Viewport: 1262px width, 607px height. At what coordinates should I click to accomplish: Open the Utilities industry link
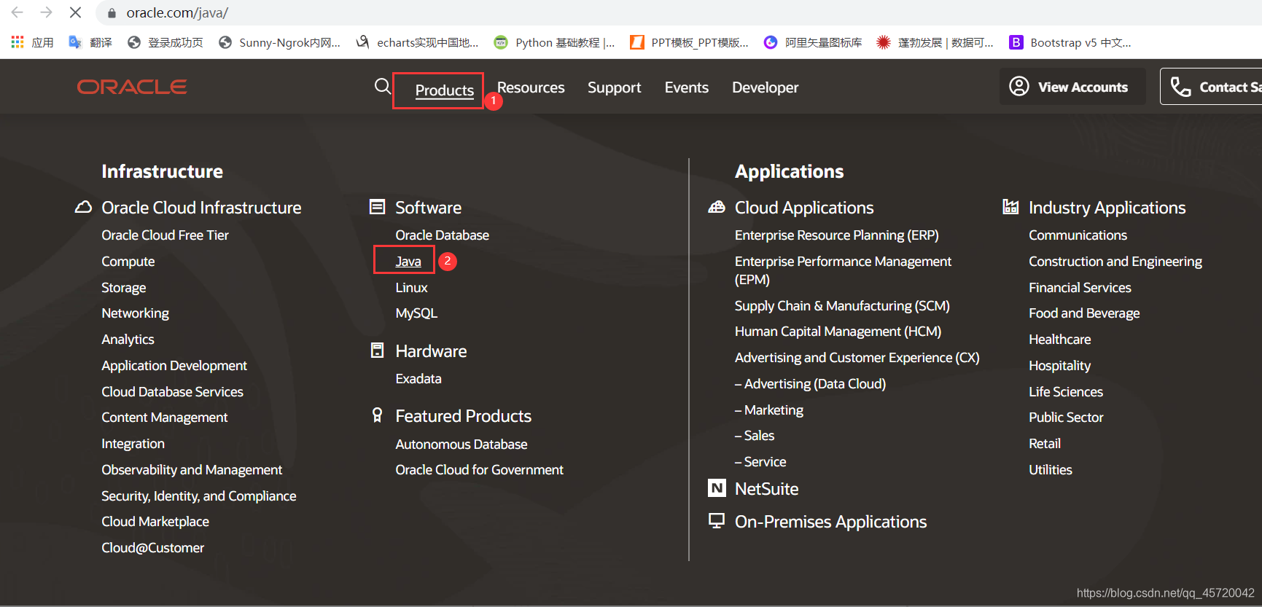[1051, 469]
